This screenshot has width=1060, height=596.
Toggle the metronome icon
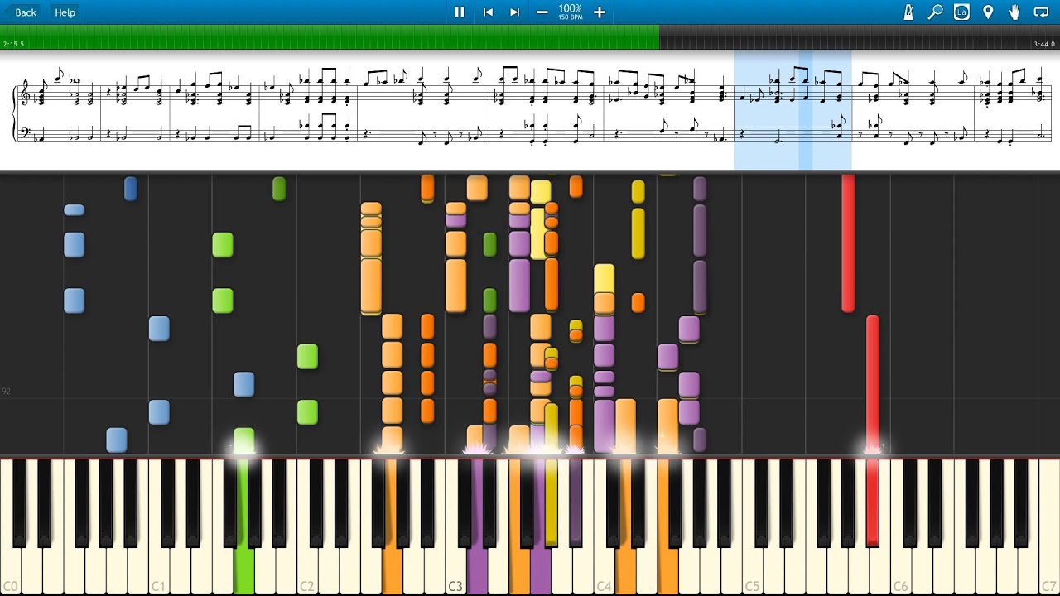pos(908,12)
